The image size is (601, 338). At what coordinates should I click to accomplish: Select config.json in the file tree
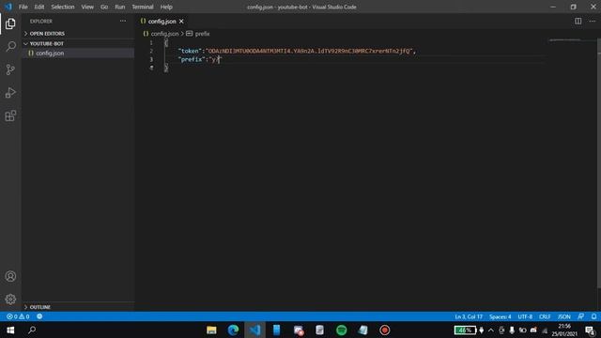pos(79,54)
